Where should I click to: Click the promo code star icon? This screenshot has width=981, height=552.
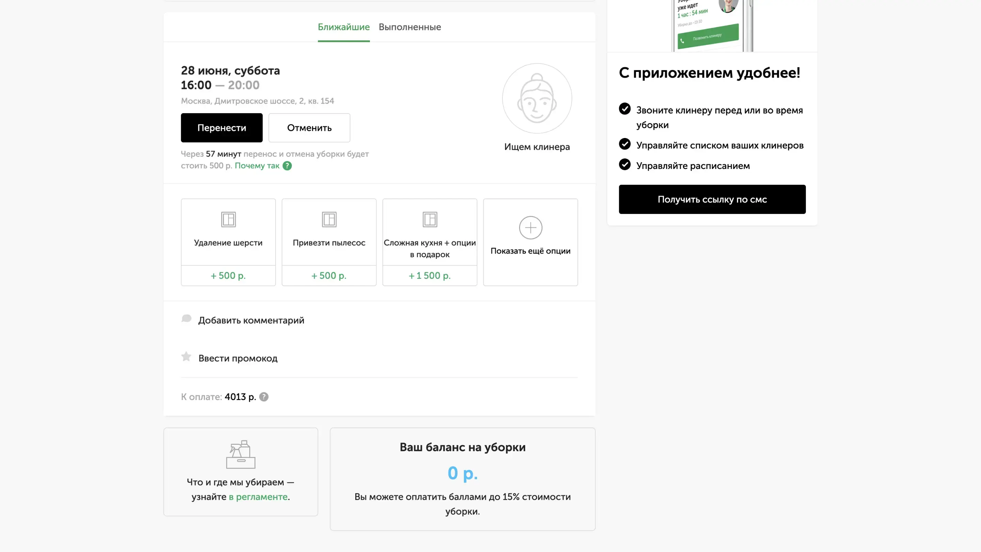tap(186, 356)
